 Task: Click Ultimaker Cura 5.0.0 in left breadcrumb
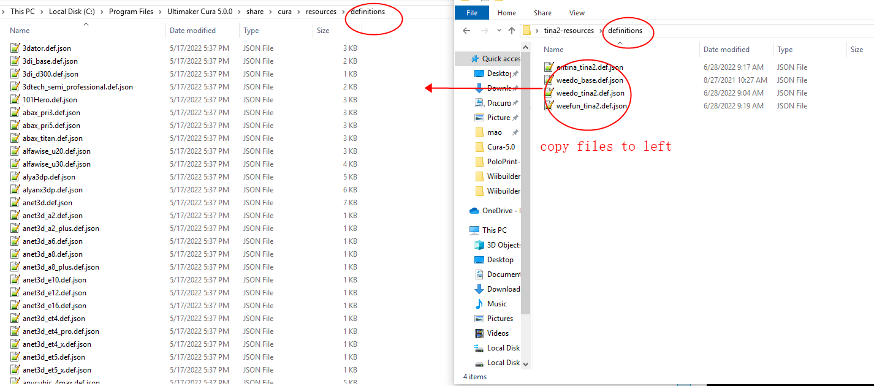point(200,12)
